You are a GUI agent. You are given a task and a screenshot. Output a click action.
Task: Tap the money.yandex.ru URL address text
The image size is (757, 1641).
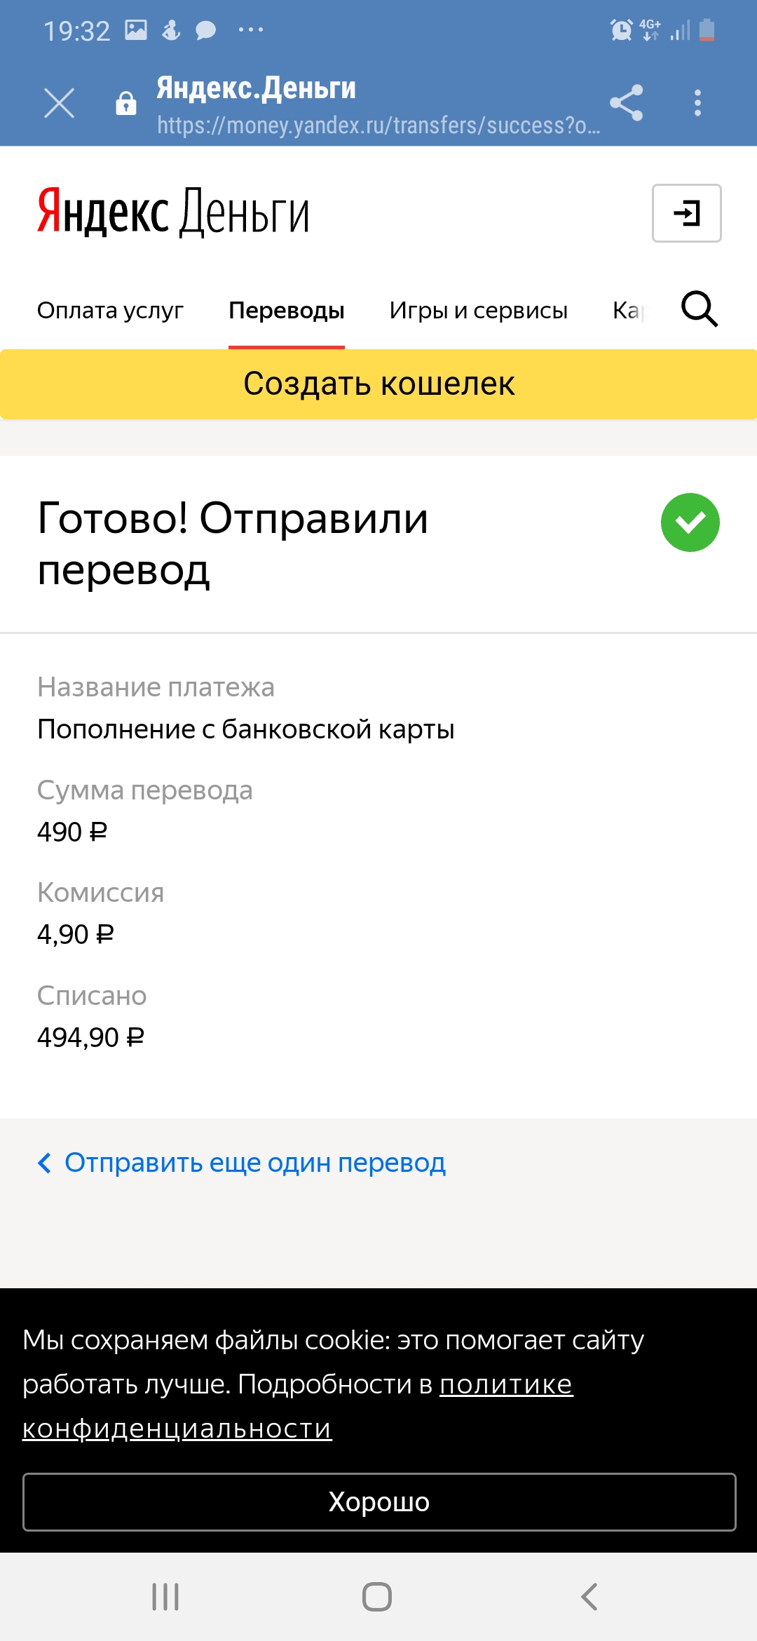click(378, 126)
